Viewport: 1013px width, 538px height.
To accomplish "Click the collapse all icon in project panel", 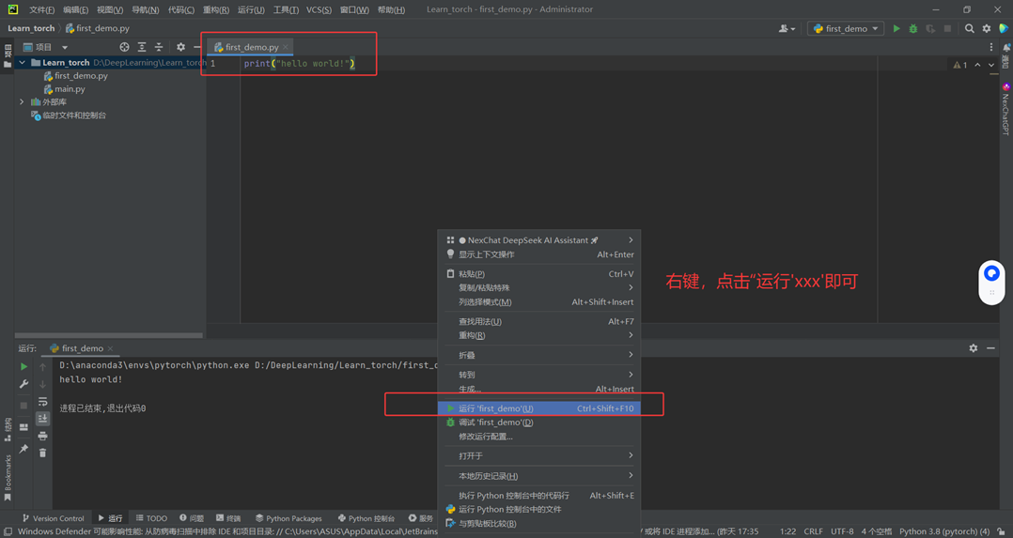I will pos(158,47).
